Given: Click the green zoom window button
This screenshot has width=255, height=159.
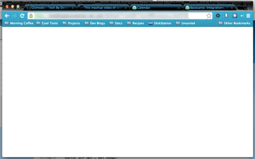Looking at the screenshot, I should click(18, 7).
